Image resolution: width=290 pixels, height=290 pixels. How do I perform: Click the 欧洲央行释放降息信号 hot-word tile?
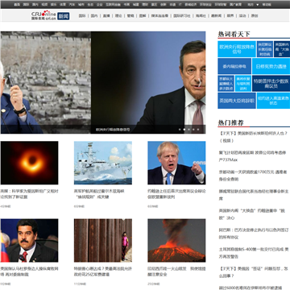point(237,49)
